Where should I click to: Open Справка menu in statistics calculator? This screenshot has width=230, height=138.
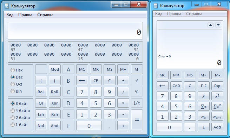pos(194,14)
